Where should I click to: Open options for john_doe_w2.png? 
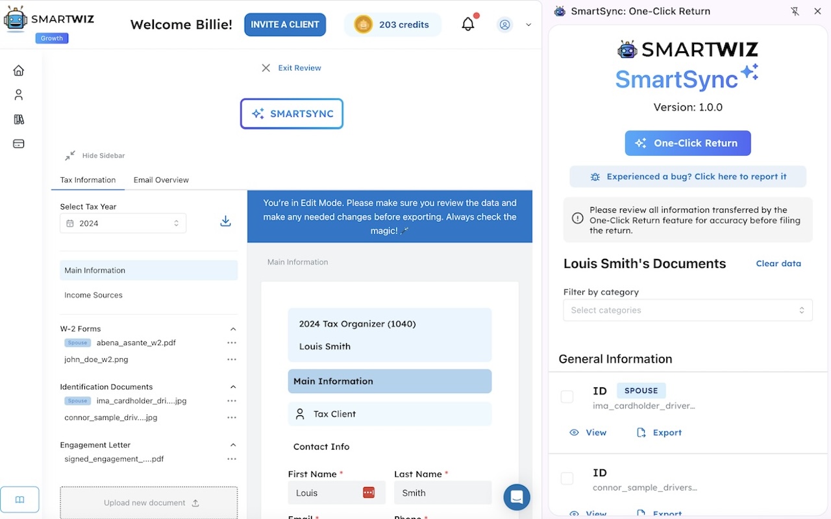(232, 359)
